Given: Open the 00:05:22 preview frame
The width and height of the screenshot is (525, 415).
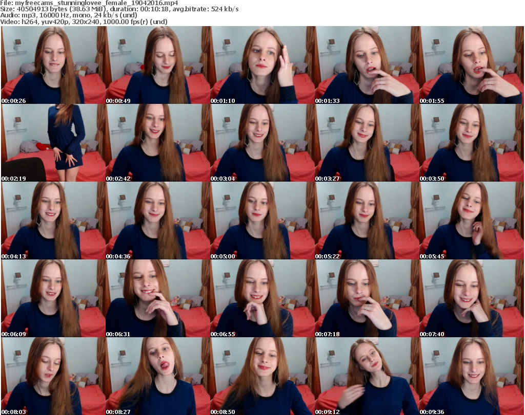Looking at the screenshot, I should (367, 221).
